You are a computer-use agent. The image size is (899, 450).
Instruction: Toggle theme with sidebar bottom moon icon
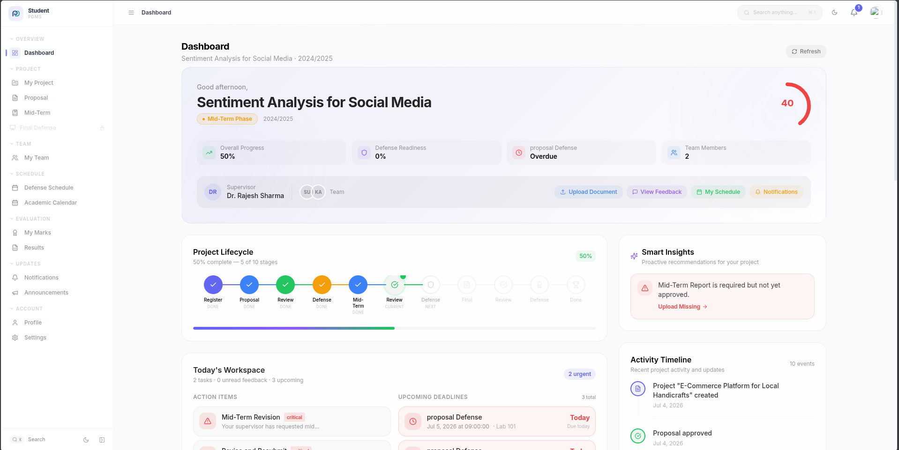point(86,440)
